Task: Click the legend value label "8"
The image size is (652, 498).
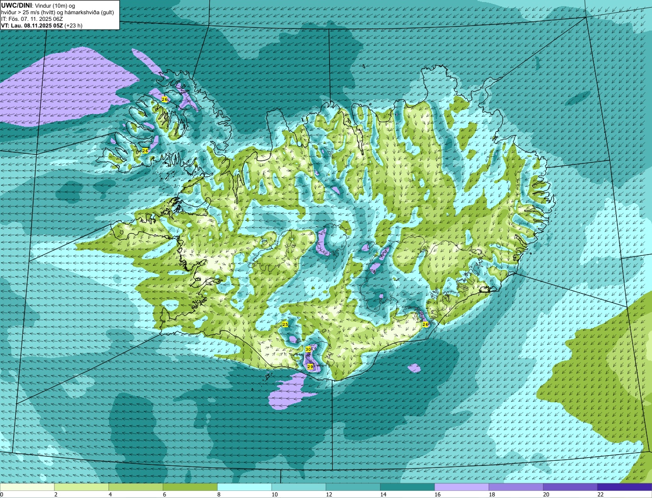Action: [x=219, y=494]
